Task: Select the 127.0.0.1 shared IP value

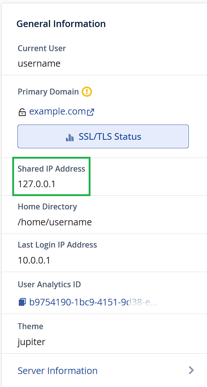Action: click(37, 184)
